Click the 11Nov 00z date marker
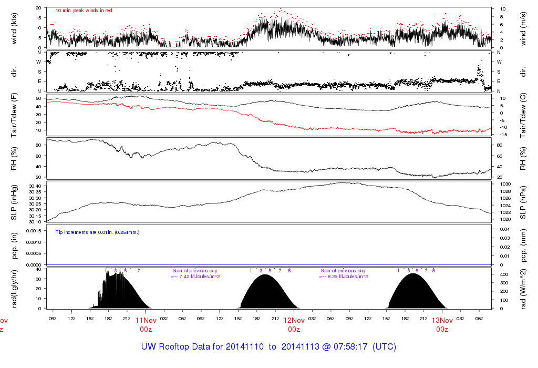Viewport: 538px width, 368px height. coord(146,324)
